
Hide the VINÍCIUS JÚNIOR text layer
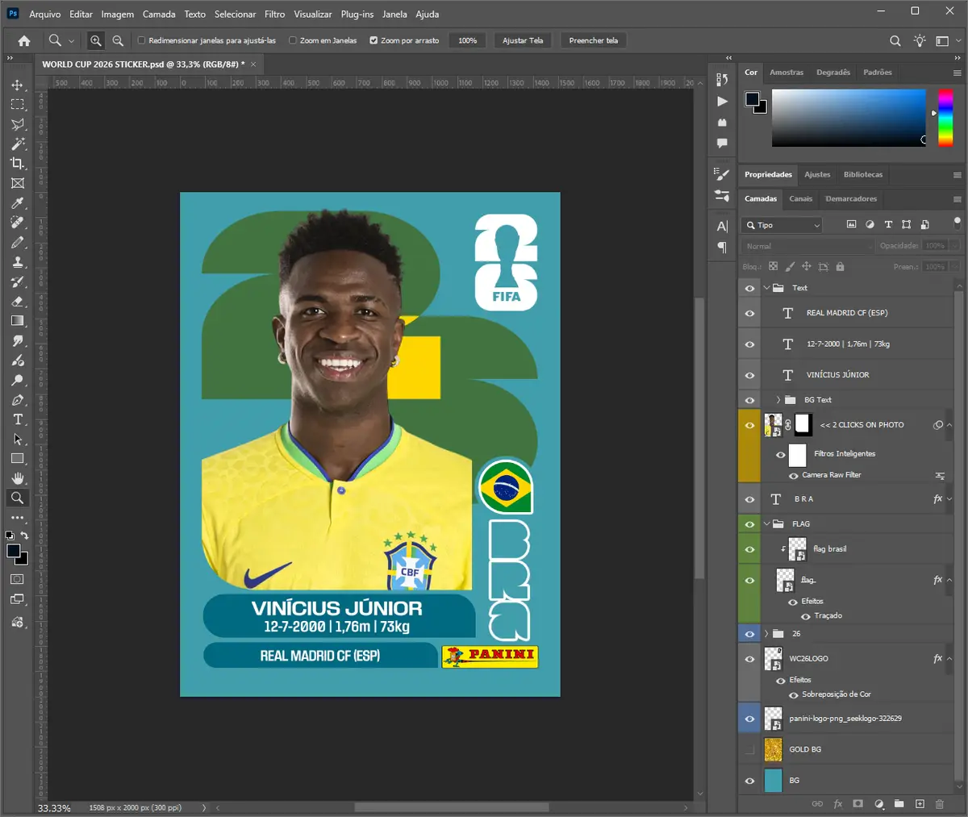tap(749, 375)
